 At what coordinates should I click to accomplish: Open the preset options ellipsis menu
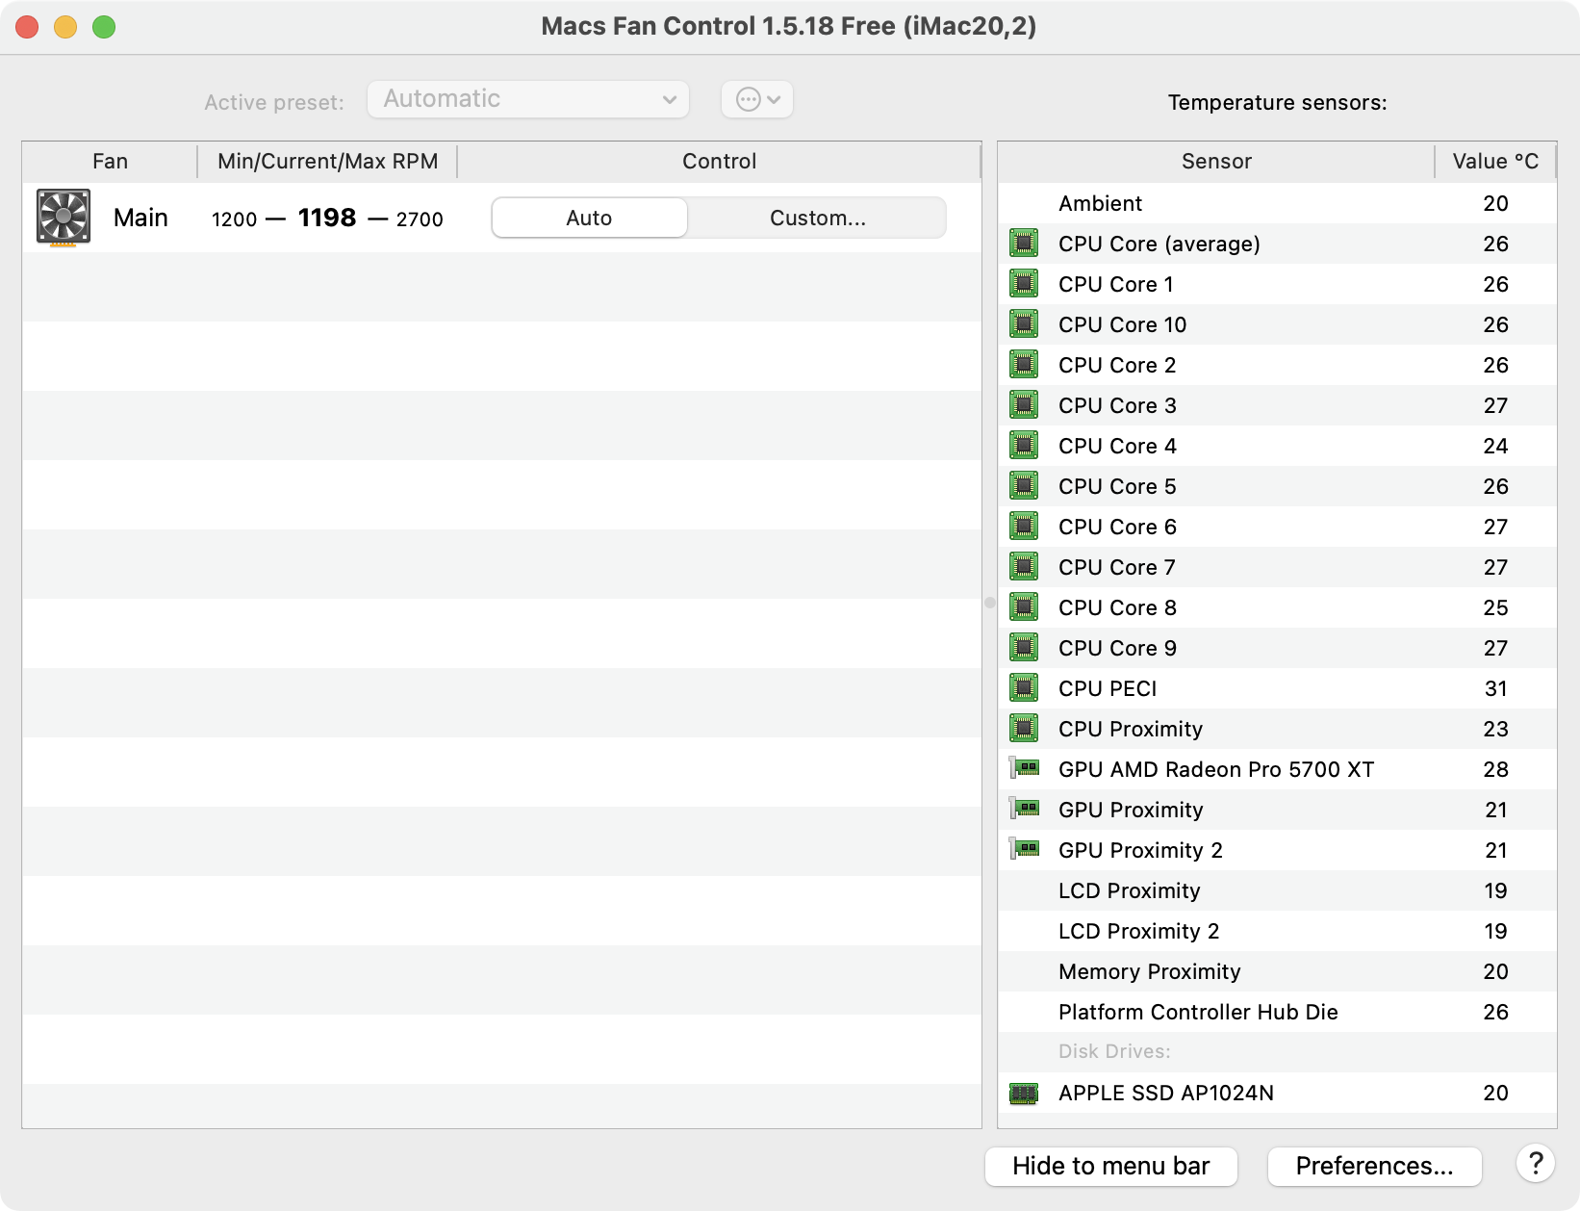[756, 98]
